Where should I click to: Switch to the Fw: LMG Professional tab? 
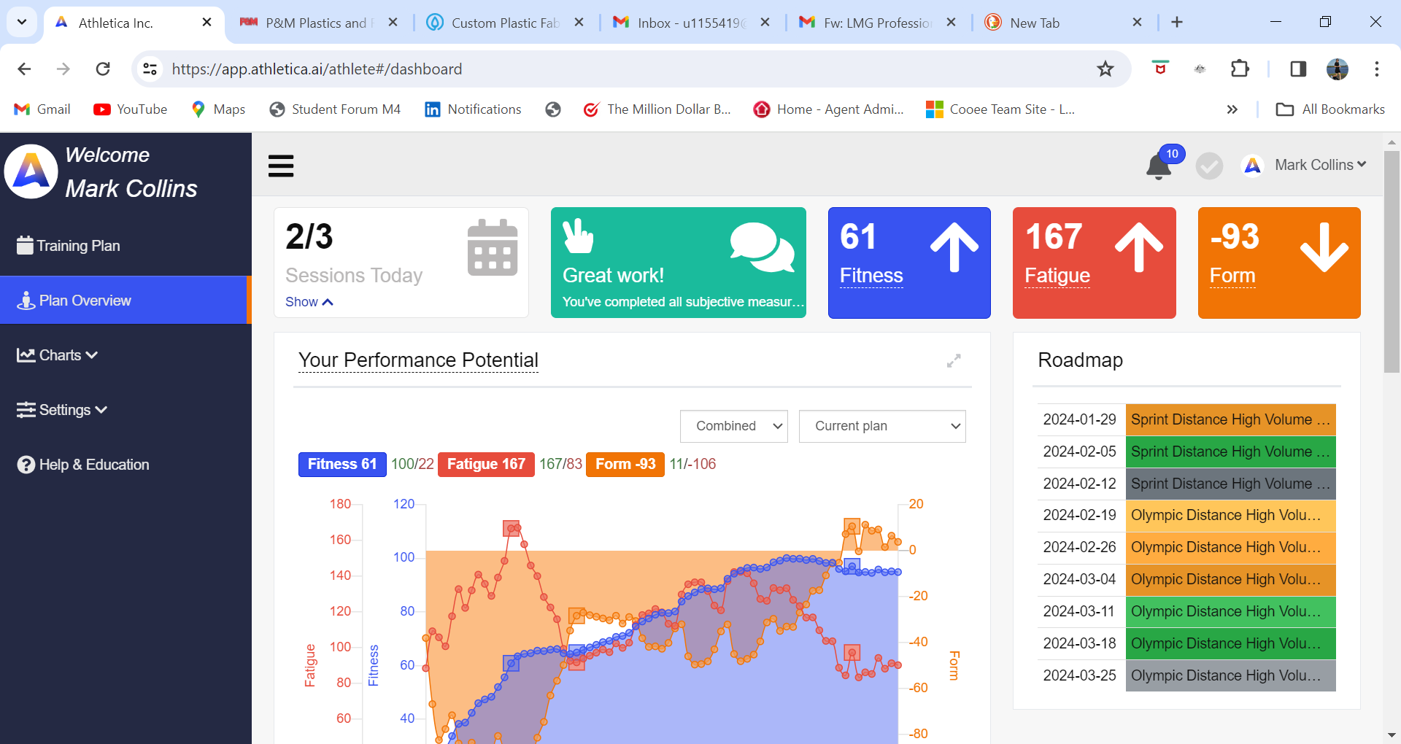click(877, 23)
